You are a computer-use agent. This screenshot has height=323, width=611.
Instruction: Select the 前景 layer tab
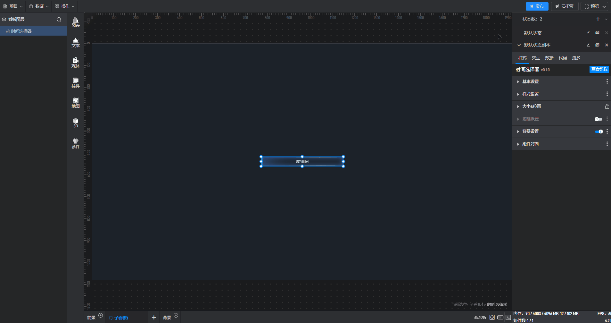coord(91,318)
